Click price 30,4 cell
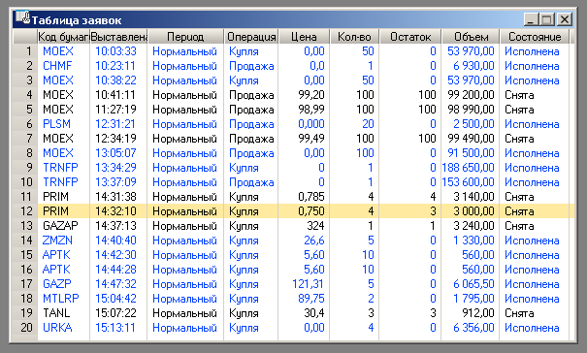Viewport: 587px width, 353px height. (x=314, y=313)
